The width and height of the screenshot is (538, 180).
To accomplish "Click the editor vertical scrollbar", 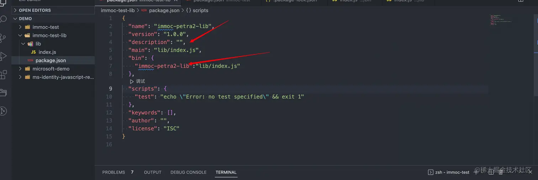I will [x=536, y=55].
